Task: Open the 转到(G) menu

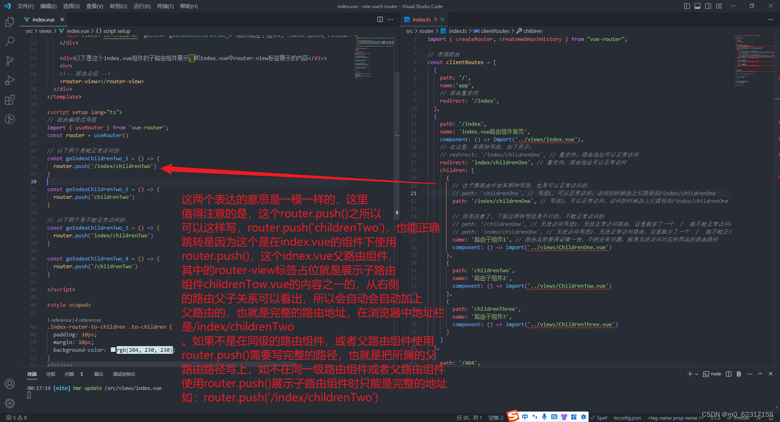Action: point(118,6)
